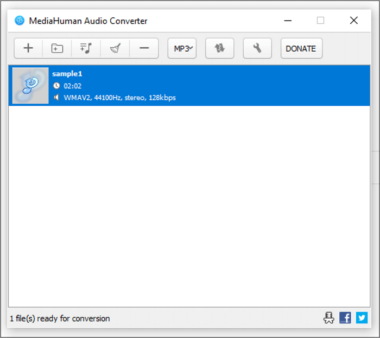Click the mascot icon in the status bar
This screenshot has width=380, height=338.
point(328,318)
